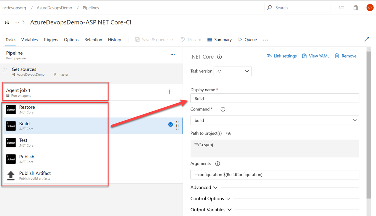This screenshot has width=376, height=216.
Task: Show info about the .NET Core task
Action: (x=220, y=57)
